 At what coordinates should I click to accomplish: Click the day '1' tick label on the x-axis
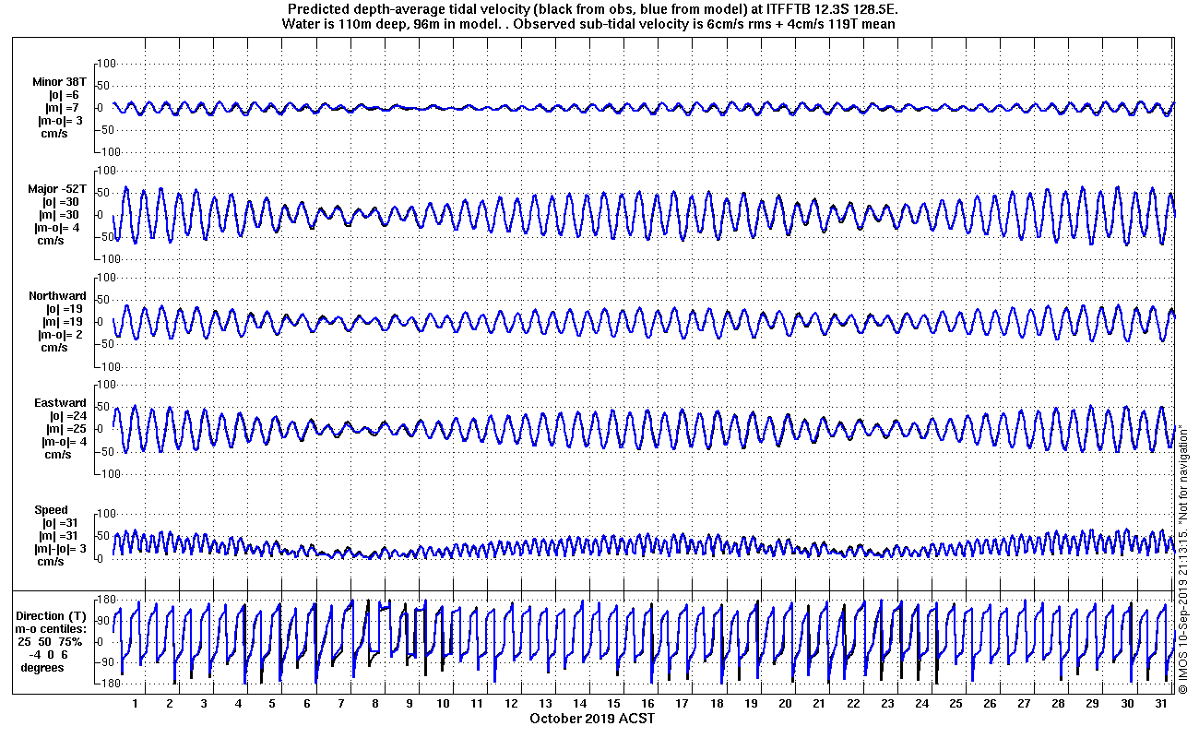136,704
